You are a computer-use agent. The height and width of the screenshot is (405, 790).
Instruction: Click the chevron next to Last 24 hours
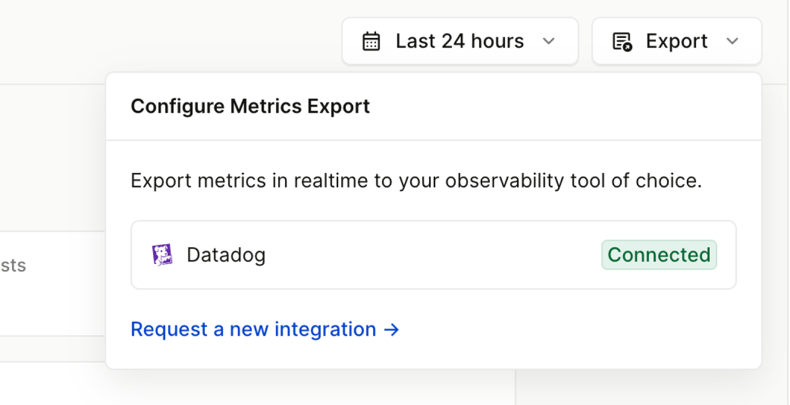pos(549,41)
